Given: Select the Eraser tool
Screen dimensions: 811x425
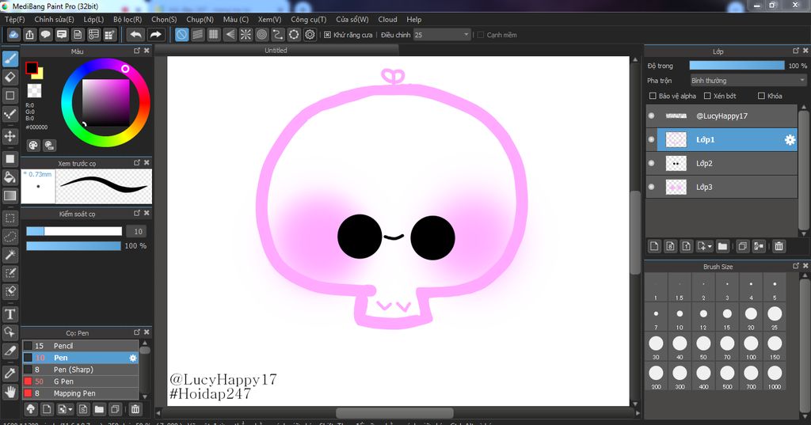Looking at the screenshot, I should tap(10, 77).
